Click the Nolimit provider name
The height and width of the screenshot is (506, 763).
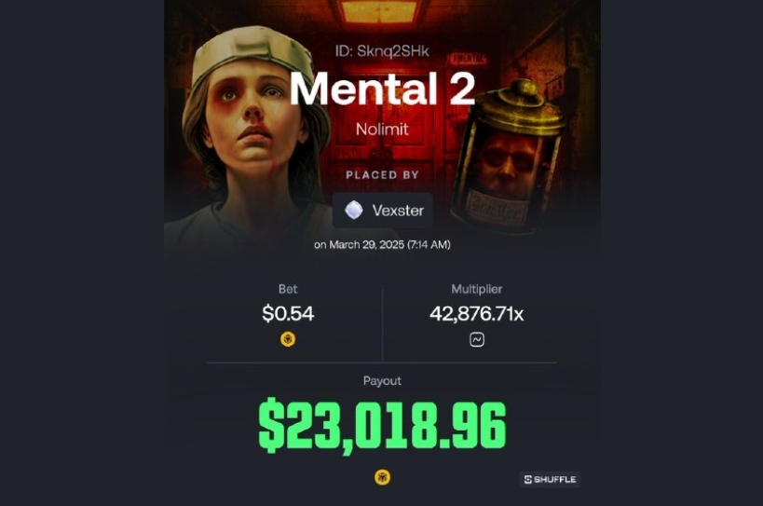(x=382, y=130)
